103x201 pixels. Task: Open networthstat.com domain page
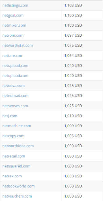18,45
